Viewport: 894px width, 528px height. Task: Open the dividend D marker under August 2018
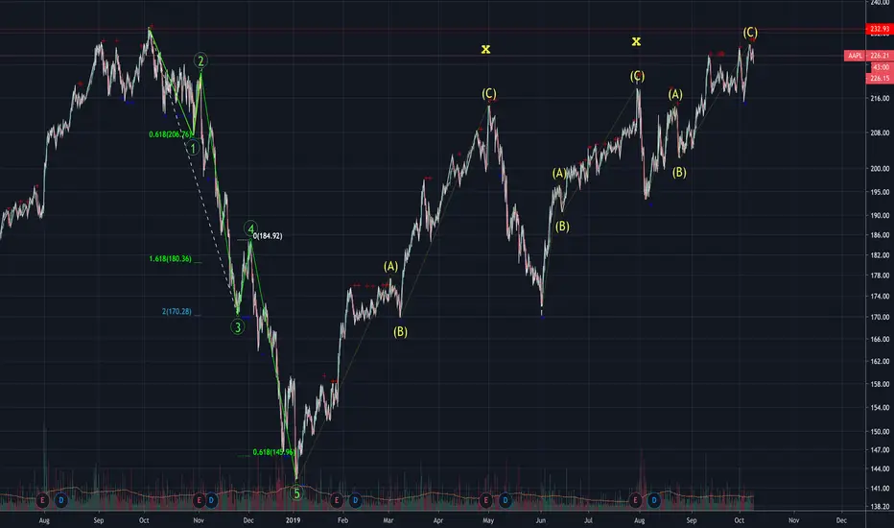point(61,500)
